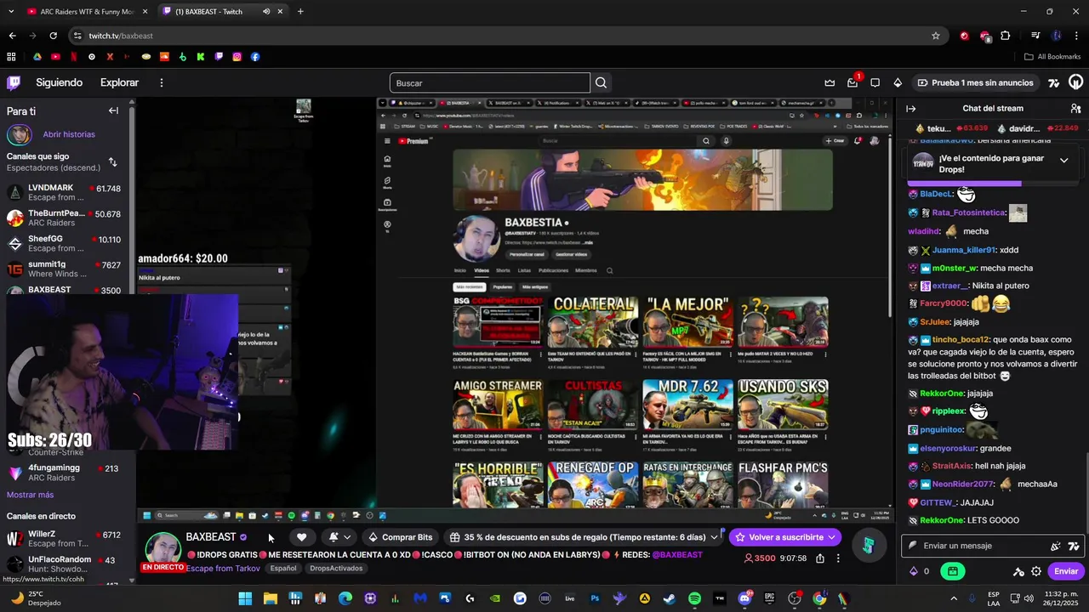Open the Siguiendo page
Screen dimensions: 1089x612
pos(59,82)
